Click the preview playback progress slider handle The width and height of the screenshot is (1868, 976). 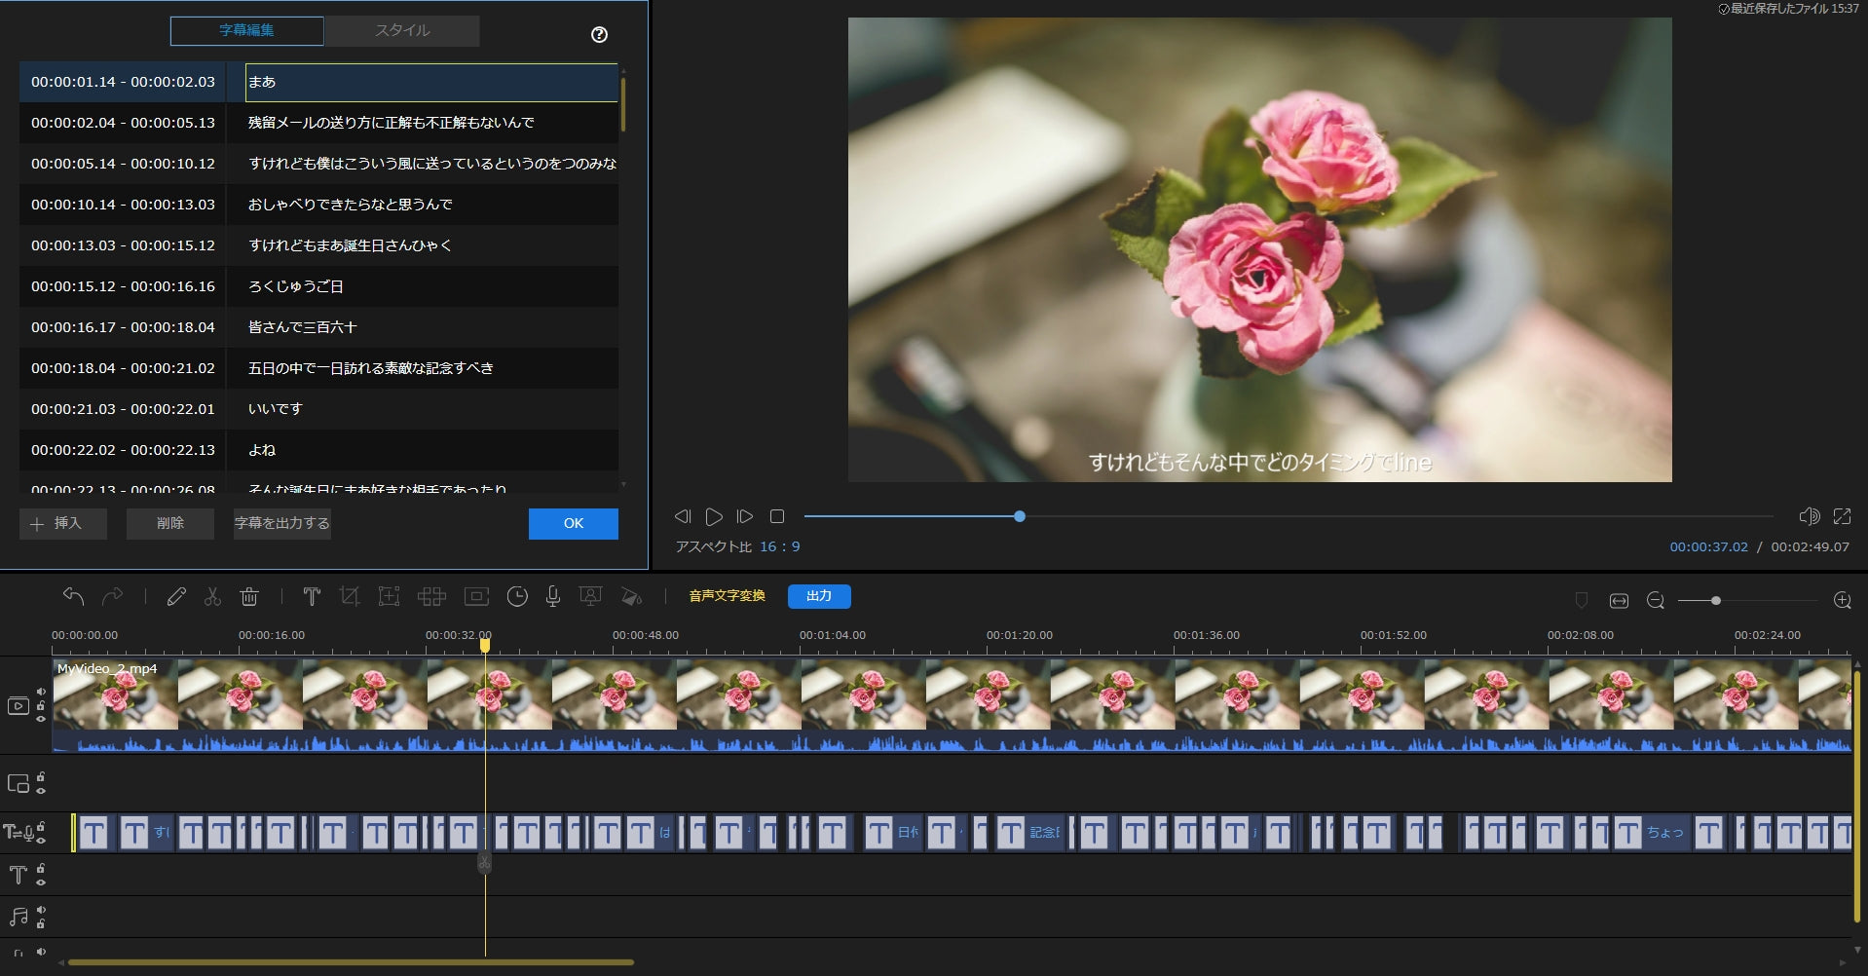point(1019,516)
